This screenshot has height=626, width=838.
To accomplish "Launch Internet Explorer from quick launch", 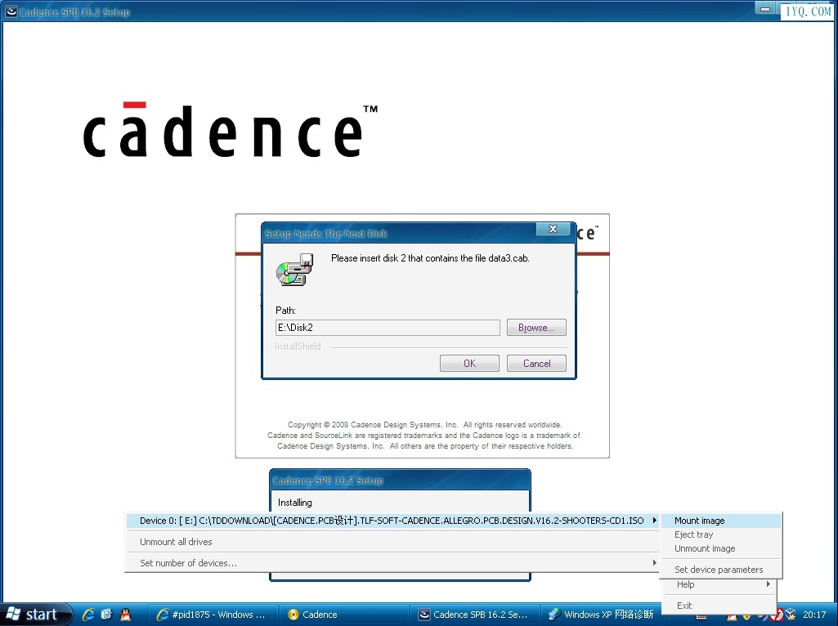I will coord(88,615).
